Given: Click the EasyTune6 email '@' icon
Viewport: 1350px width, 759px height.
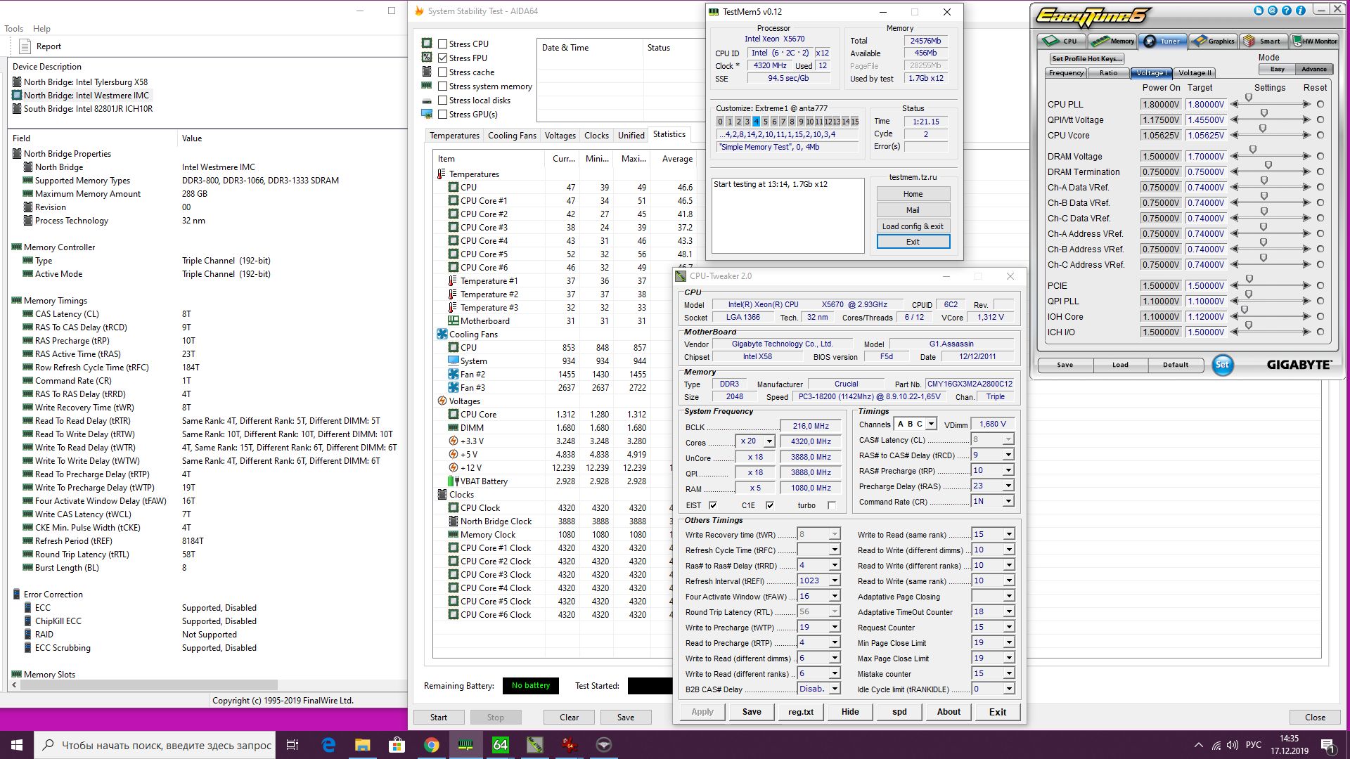Looking at the screenshot, I should point(1272,11).
